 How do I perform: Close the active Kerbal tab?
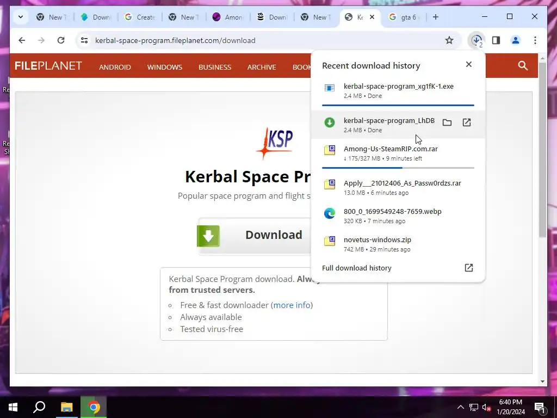tap(372, 17)
